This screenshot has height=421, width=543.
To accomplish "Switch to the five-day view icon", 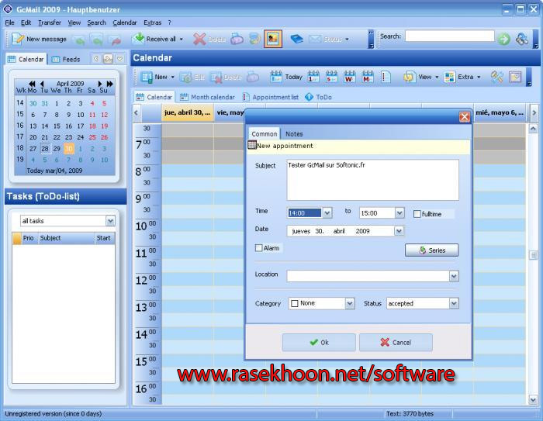I will [331, 77].
